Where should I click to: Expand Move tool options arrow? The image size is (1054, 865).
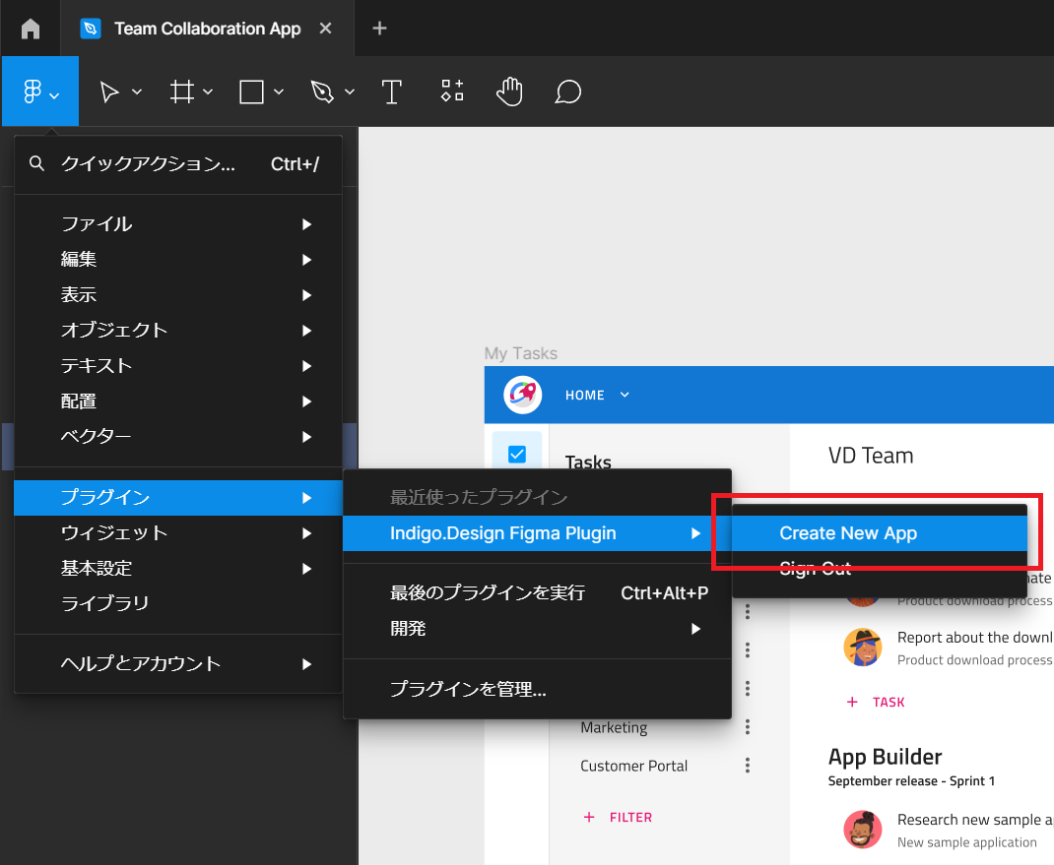click(x=137, y=92)
